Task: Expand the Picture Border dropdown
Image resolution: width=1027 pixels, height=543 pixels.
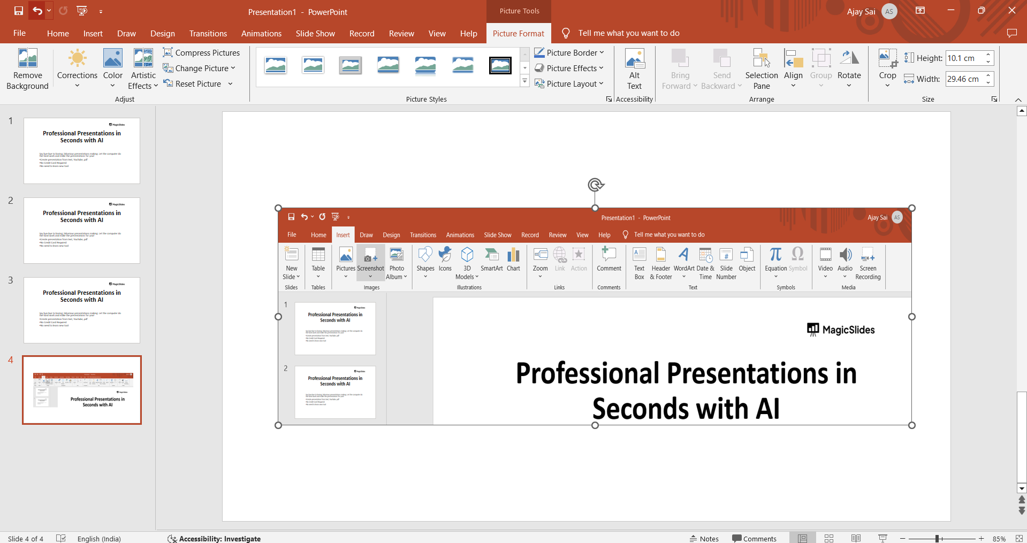Action: [602, 52]
